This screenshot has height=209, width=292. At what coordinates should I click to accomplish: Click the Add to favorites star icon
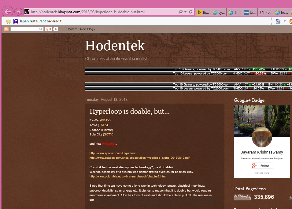point(8,21)
